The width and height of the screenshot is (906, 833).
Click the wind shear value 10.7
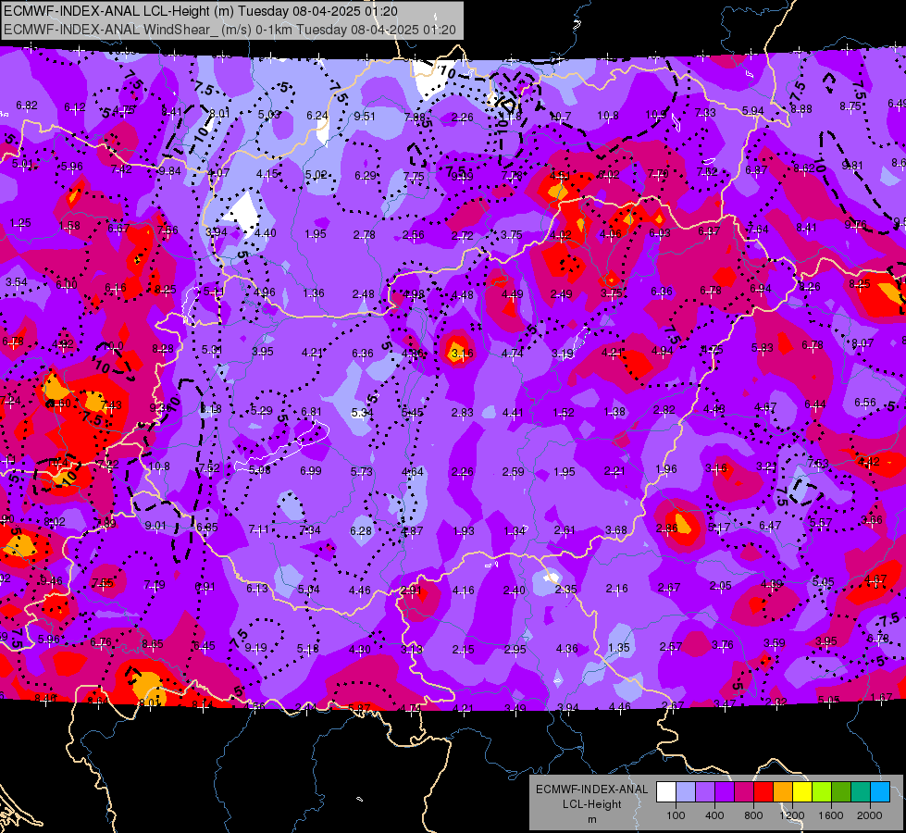point(560,117)
